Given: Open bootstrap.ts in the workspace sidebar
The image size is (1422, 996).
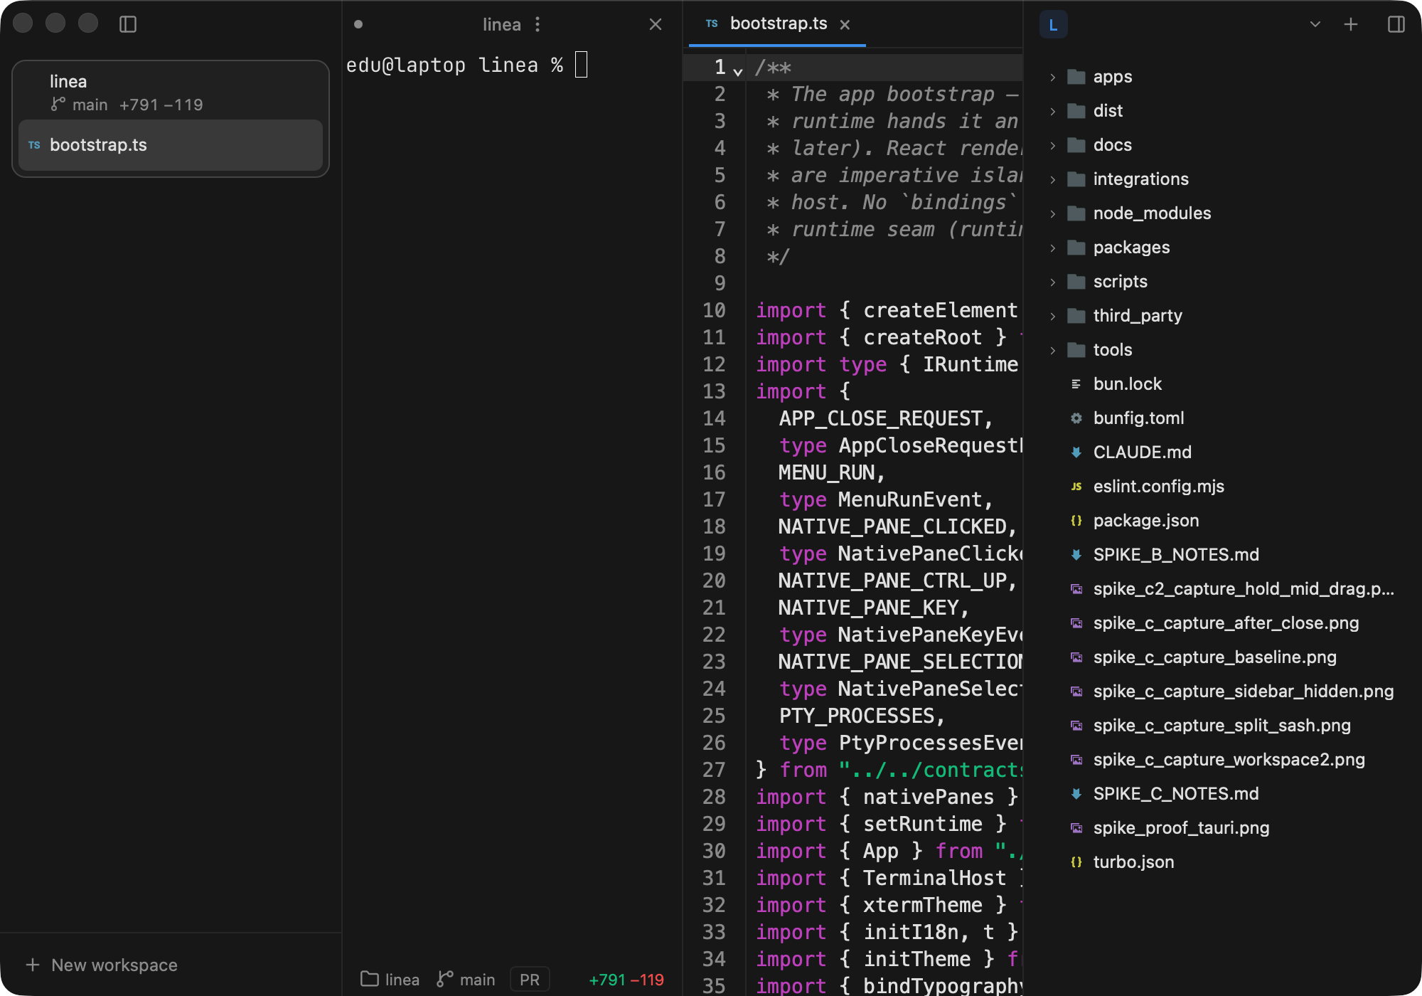Looking at the screenshot, I should click(x=171, y=145).
